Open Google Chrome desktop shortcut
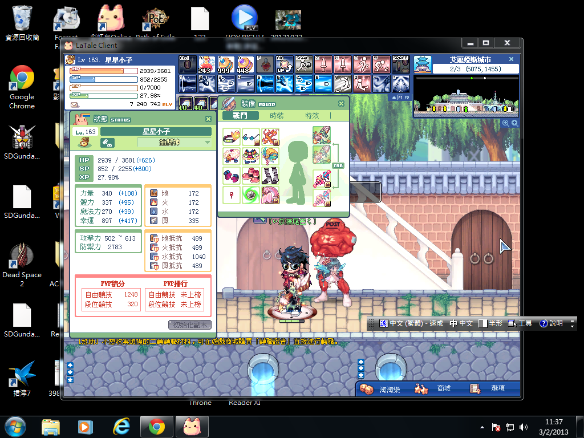Viewport: 584px width, 438px height. click(x=22, y=88)
